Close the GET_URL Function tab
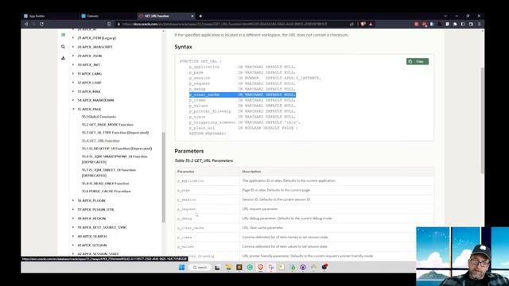The height and width of the screenshot is (286, 509). point(192,16)
